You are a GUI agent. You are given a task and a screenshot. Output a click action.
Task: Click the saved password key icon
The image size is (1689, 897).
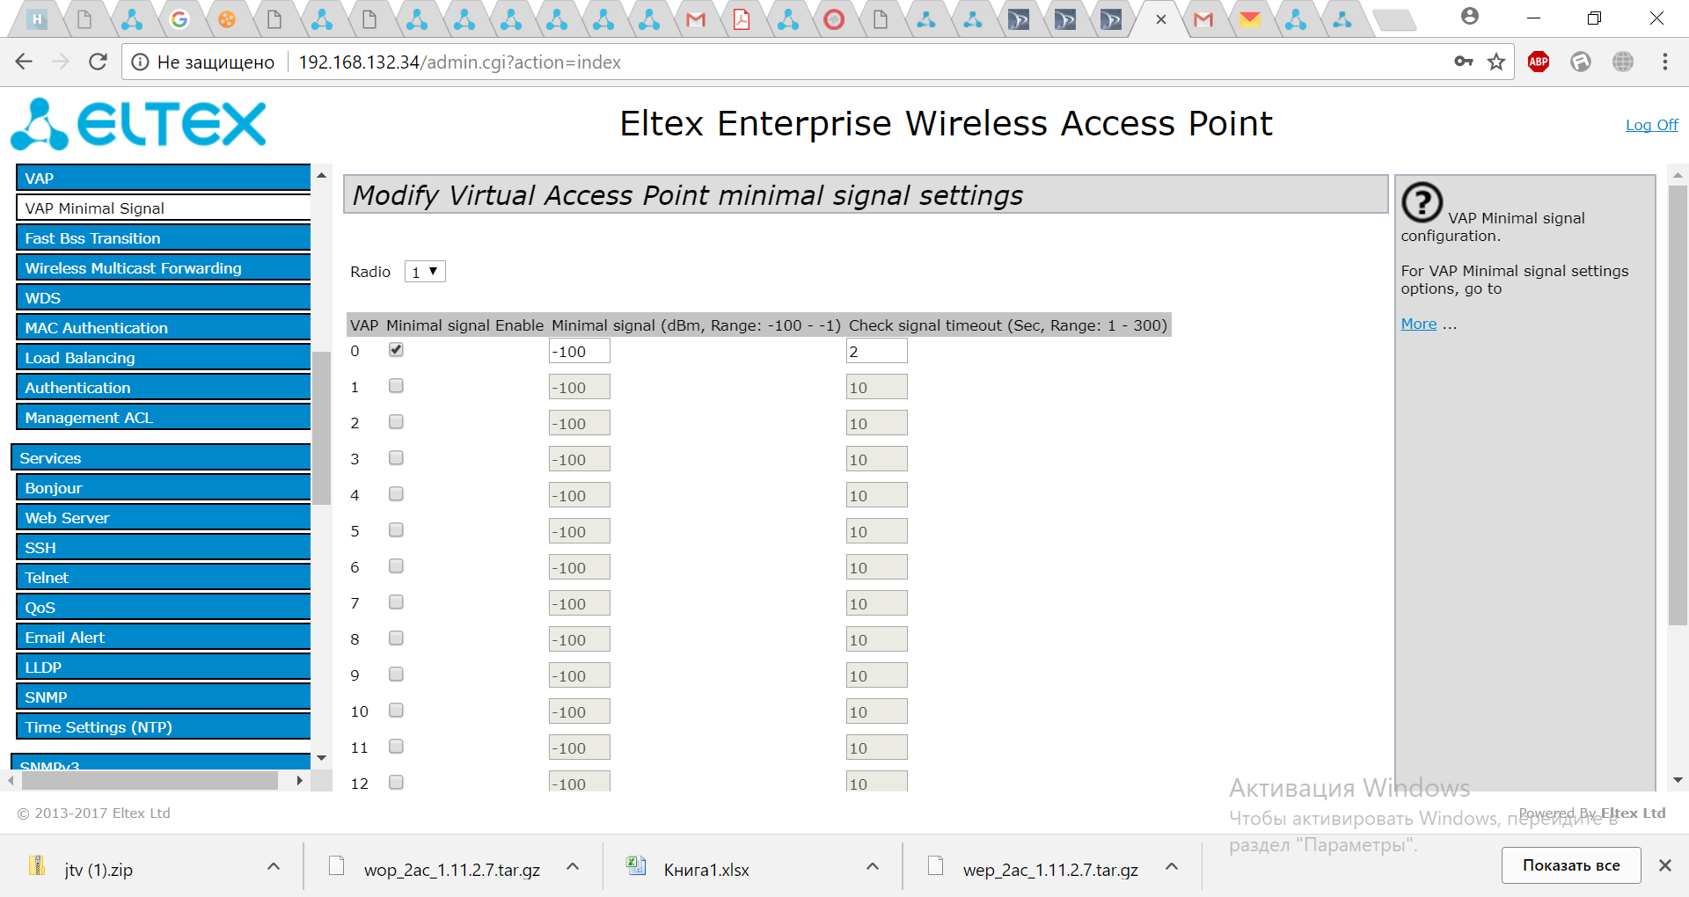point(1463,62)
